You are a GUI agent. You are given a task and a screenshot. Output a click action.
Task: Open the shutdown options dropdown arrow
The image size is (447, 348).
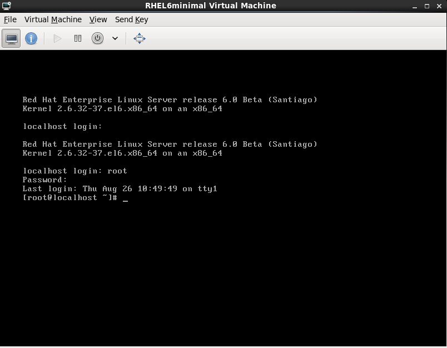coord(115,38)
